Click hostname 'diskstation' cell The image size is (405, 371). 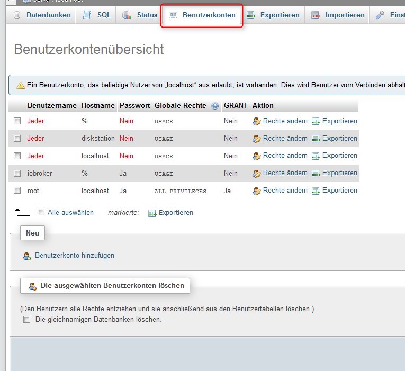click(x=98, y=138)
